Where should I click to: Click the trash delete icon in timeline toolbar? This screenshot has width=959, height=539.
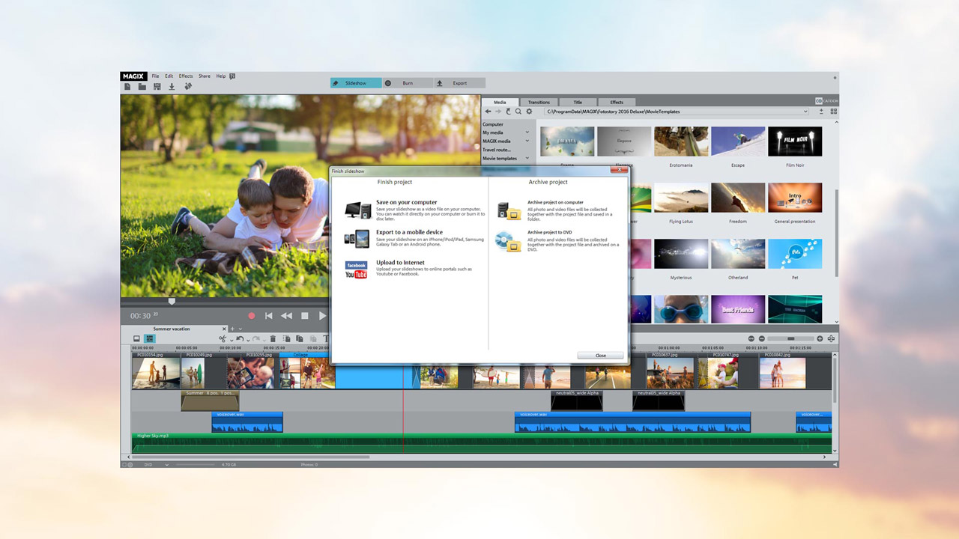(x=273, y=339)
